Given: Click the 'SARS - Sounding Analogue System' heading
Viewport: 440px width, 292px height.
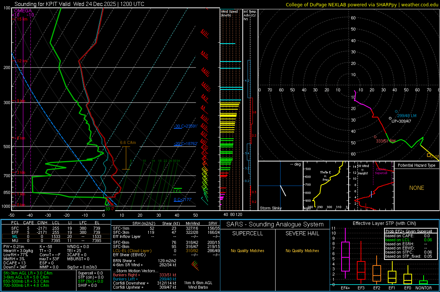Looking at the screenshot, I should tap(275, 225).
